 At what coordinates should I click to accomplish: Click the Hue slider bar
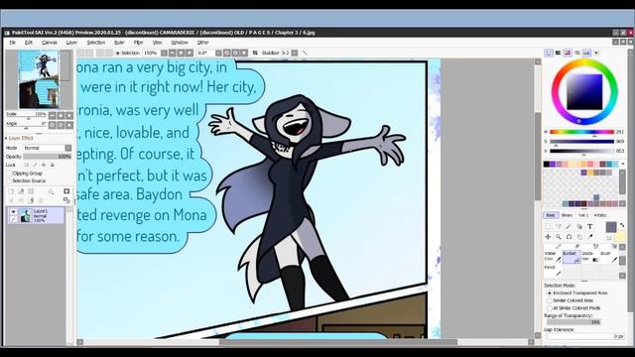pos(581,132)
